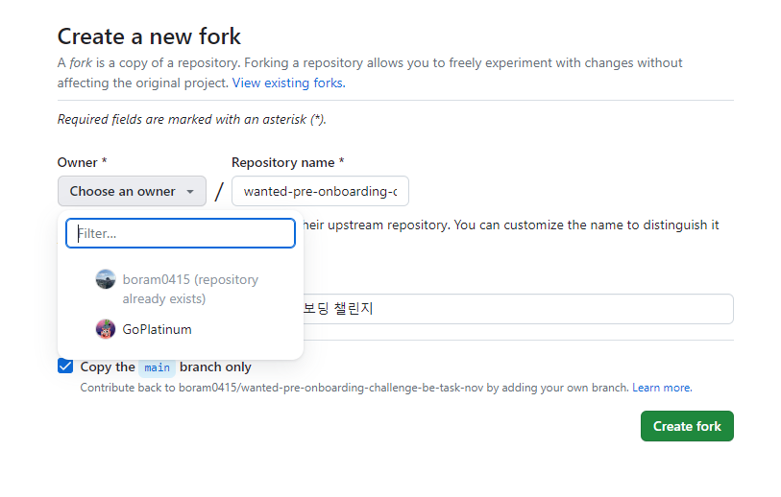
Task: Click the Contribute back to boram0415 text
Action: pos(354,388)
